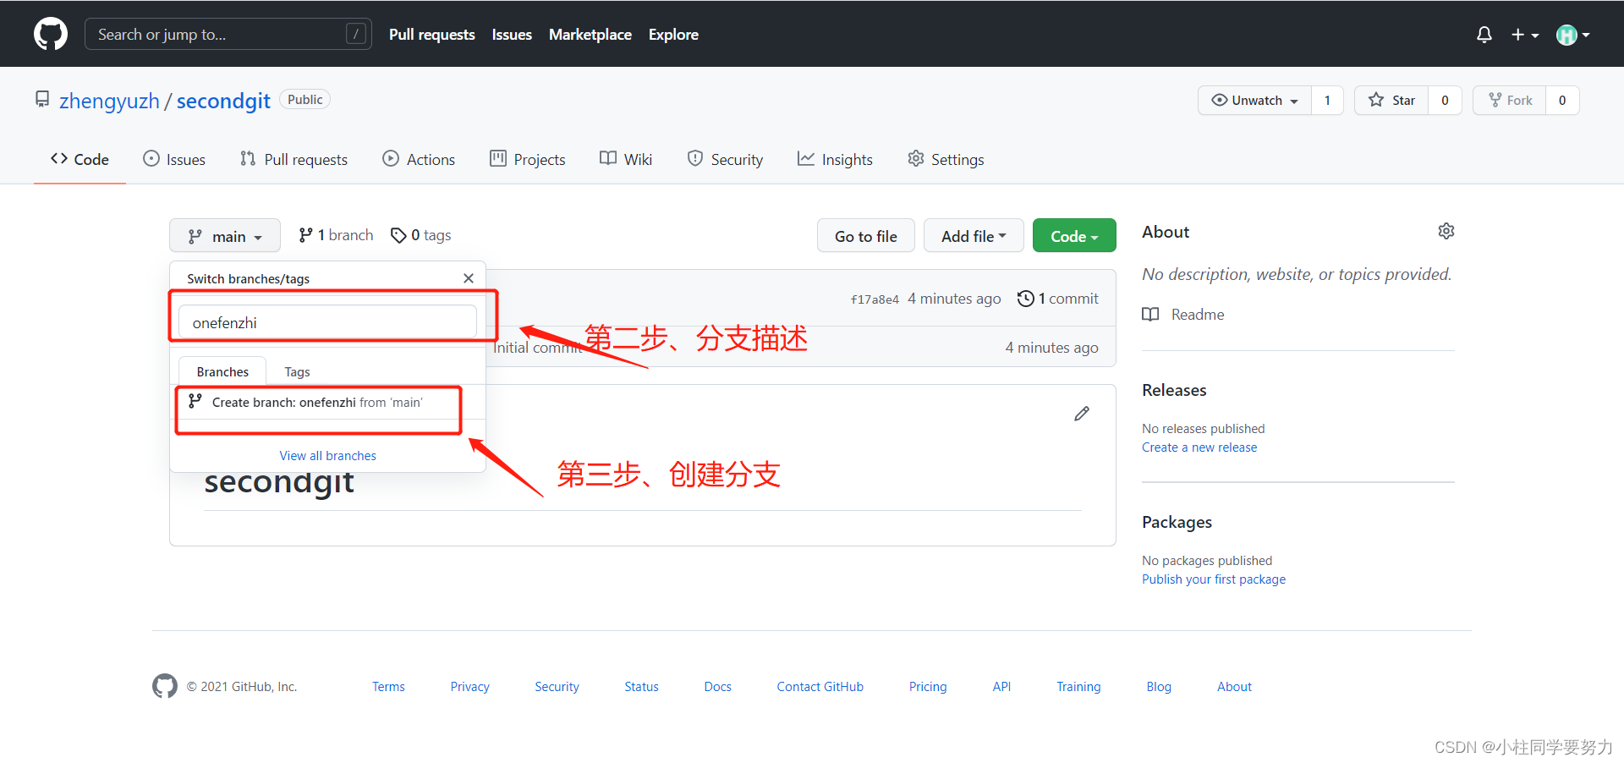Switch to repository Pull requests tab

(x=294, y=159)
